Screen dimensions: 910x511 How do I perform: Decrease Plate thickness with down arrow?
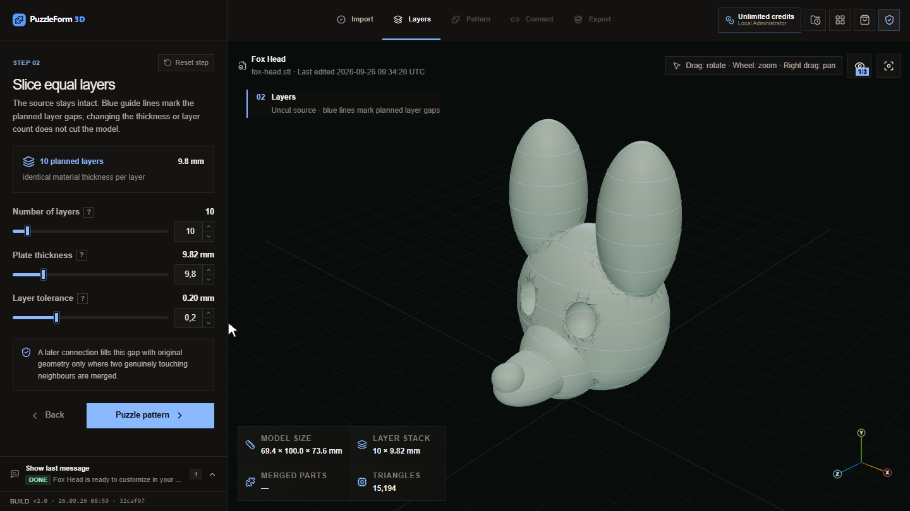pos(209,279)
